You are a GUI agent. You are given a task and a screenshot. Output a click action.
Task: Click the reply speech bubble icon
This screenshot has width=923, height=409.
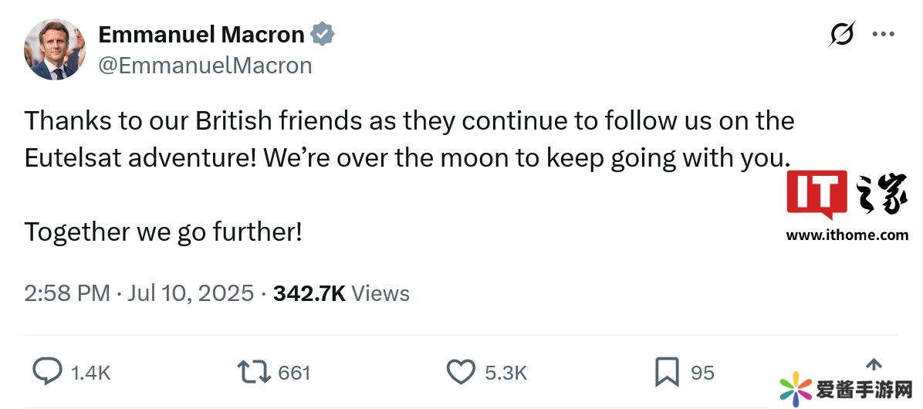pyautogui.click(x=47, y=373)
